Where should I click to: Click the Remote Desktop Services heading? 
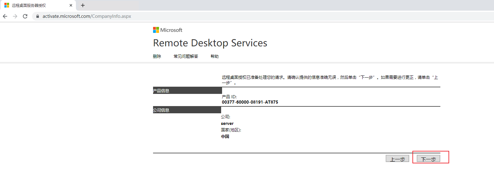pos(210,43)
